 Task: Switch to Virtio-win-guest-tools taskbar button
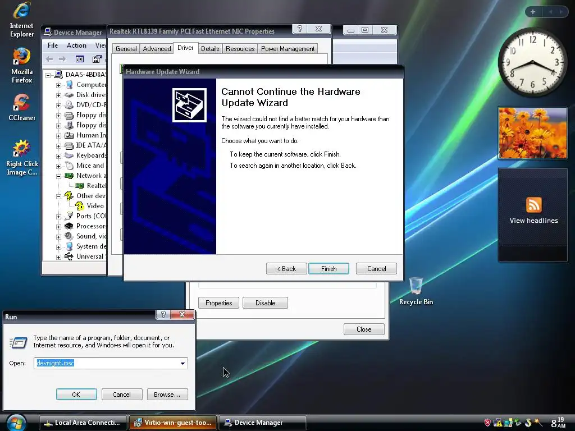[x=173, y=423]
